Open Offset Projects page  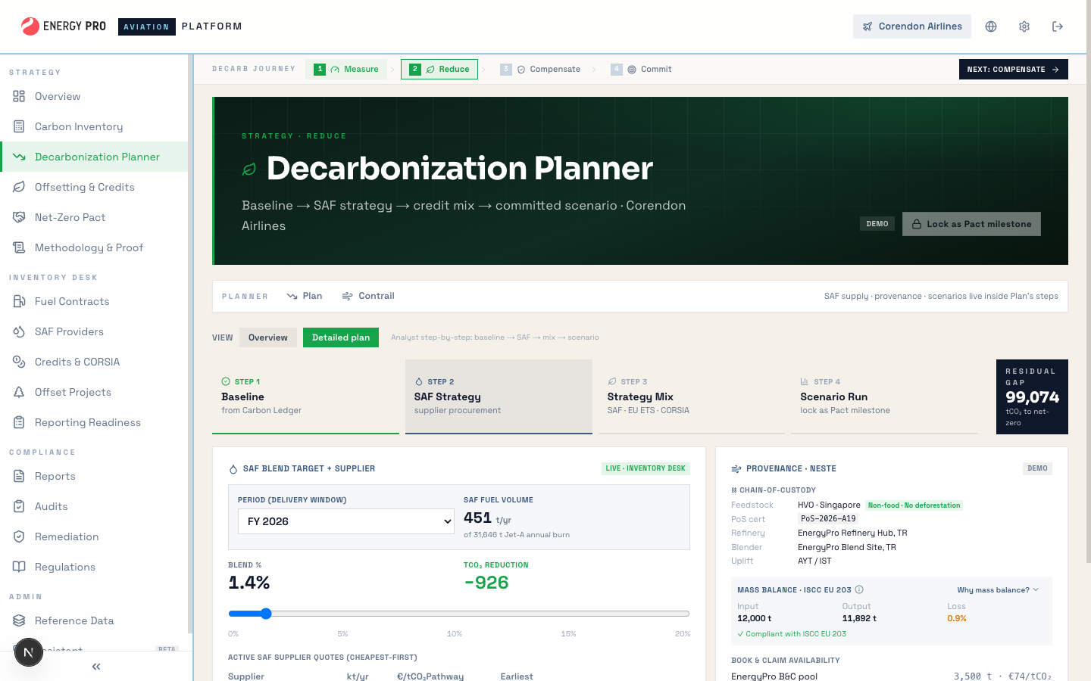[x=94, y=392]
